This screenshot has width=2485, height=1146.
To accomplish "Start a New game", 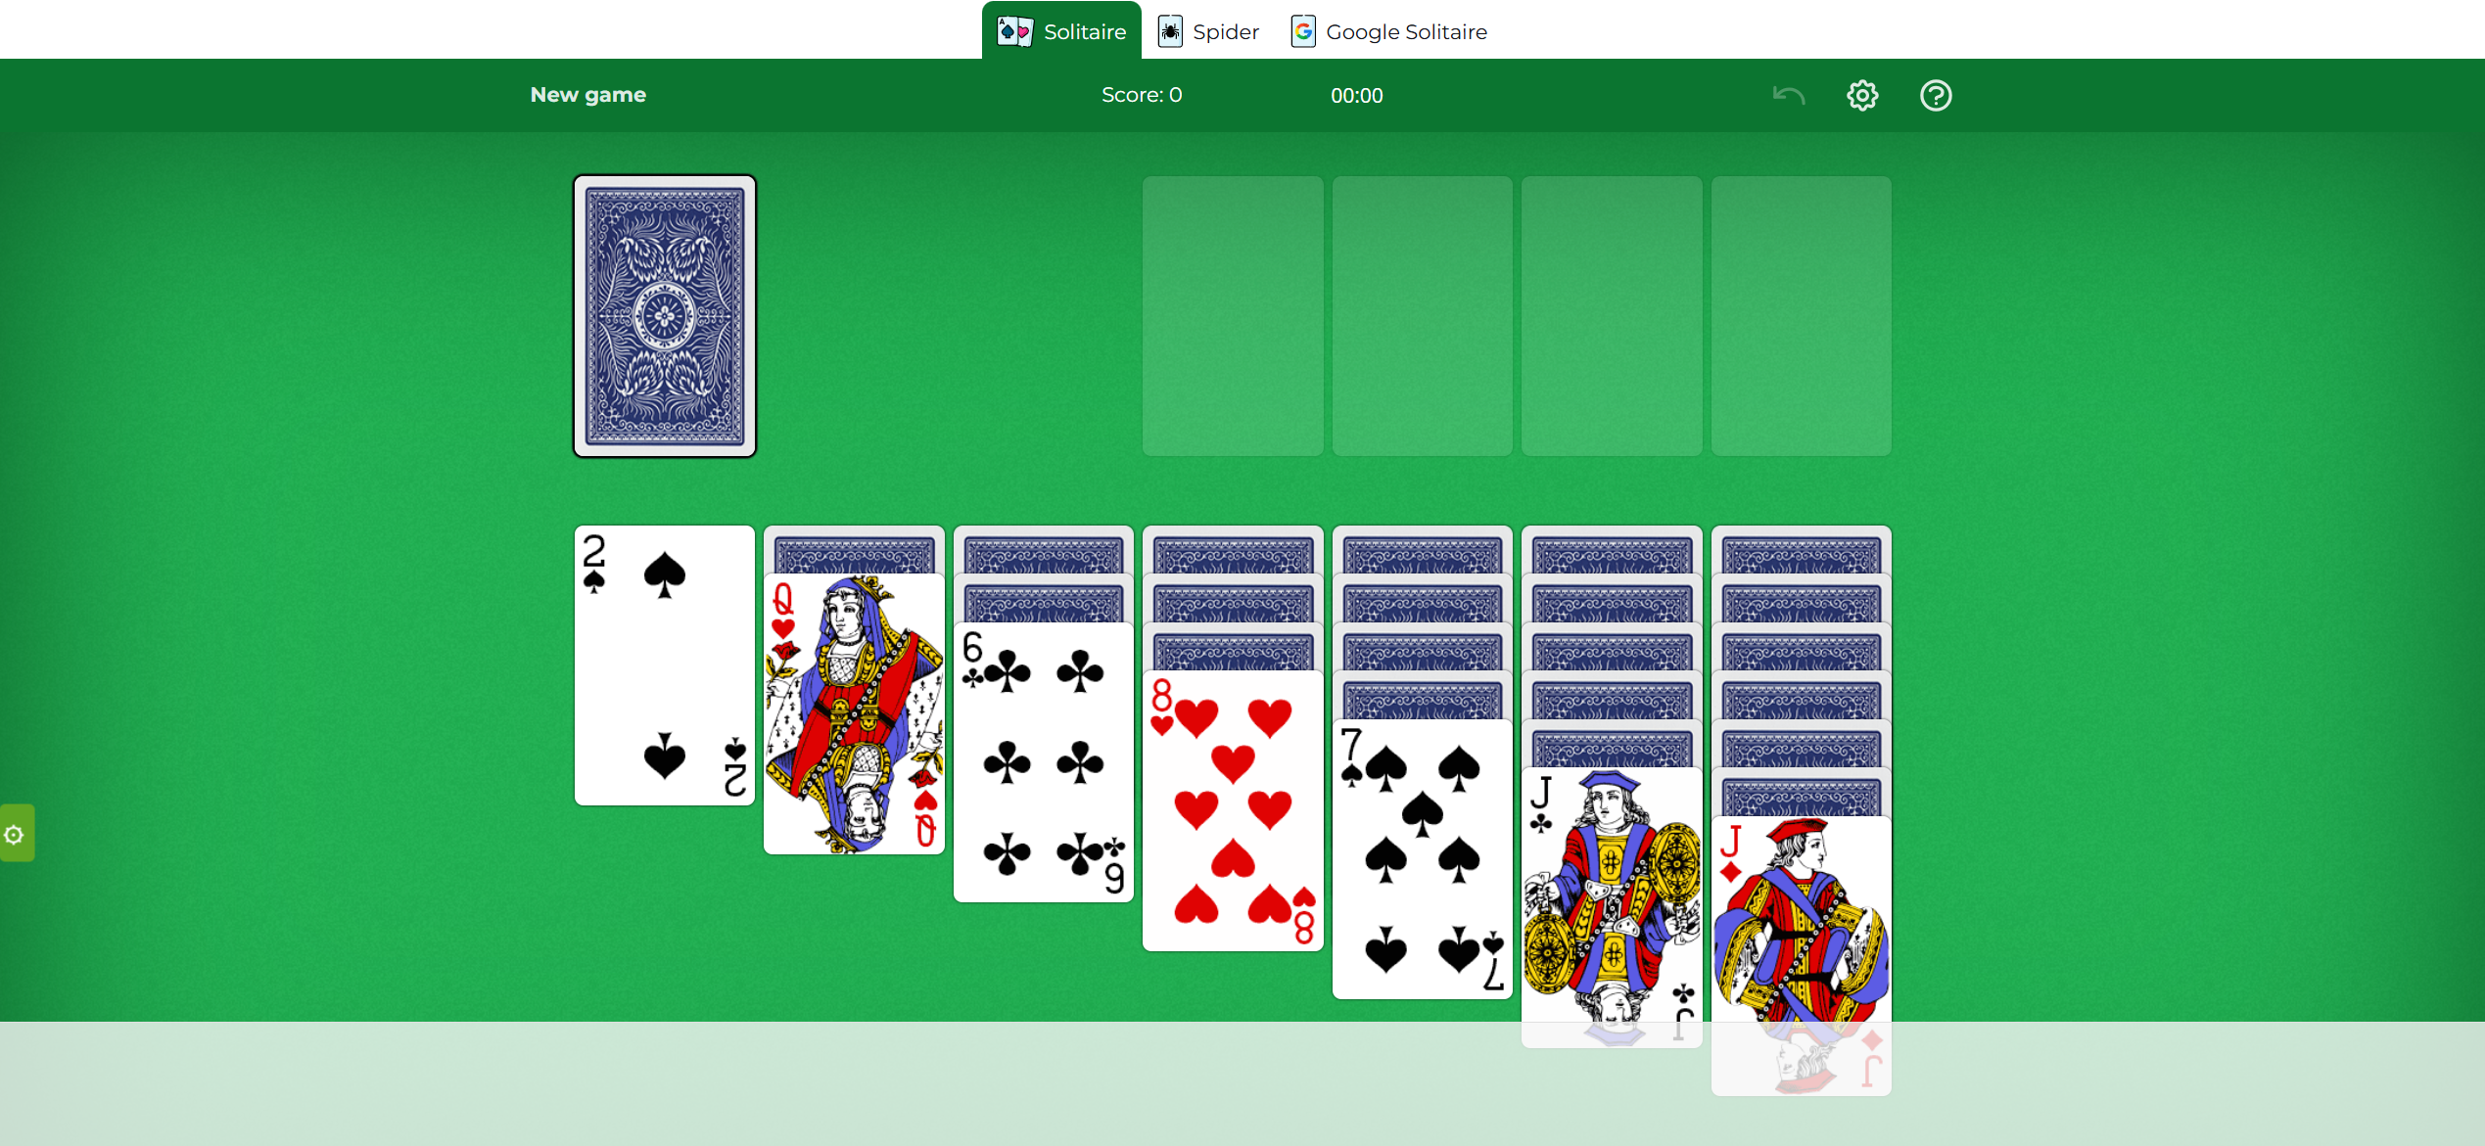I will (x=587, y=94).
